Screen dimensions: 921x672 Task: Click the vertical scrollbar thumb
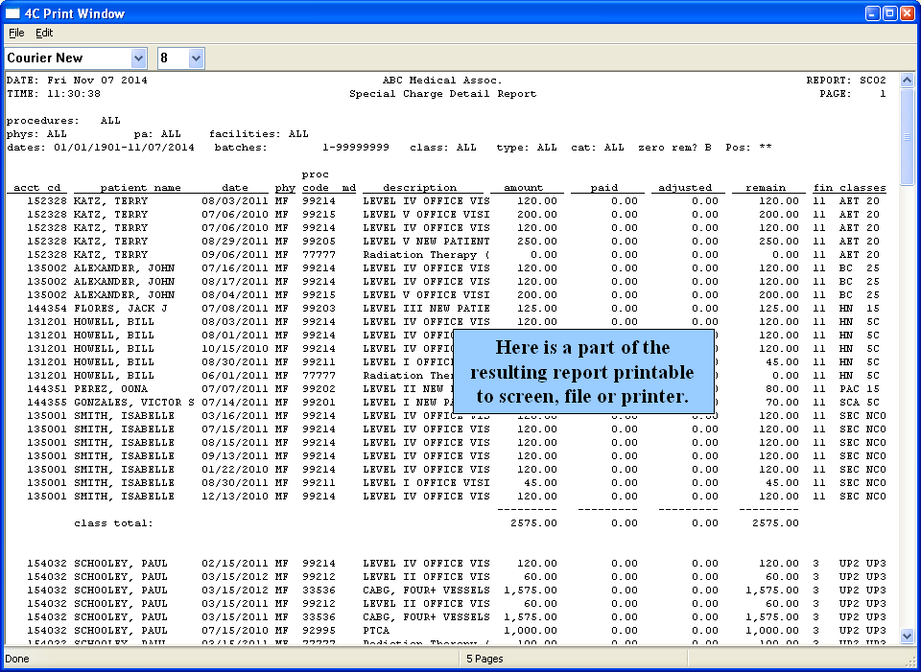click(907, 137)
